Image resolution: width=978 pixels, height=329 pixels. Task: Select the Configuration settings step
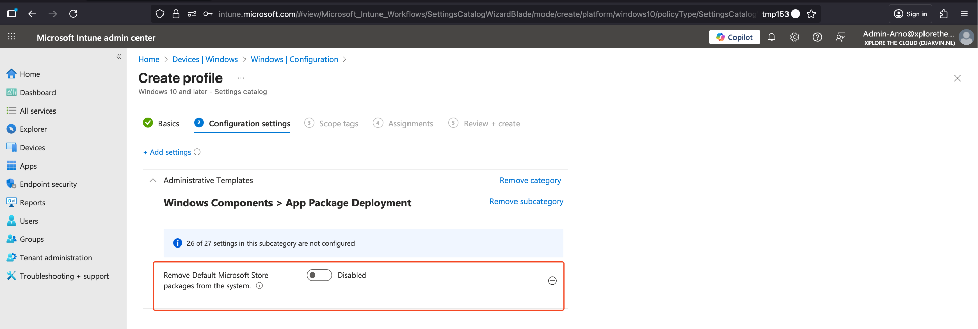[242, 123]
